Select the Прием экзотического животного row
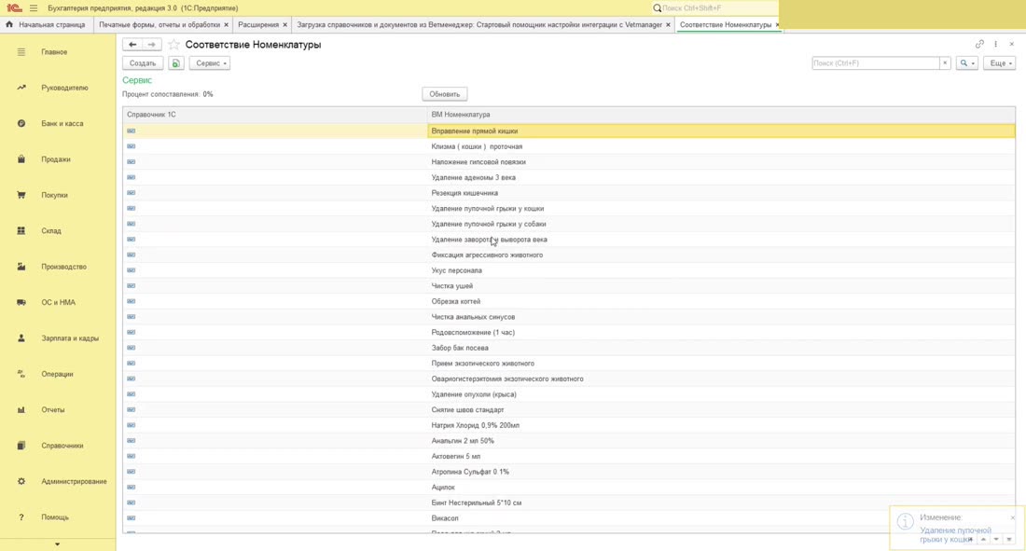 tap(569, 364)
